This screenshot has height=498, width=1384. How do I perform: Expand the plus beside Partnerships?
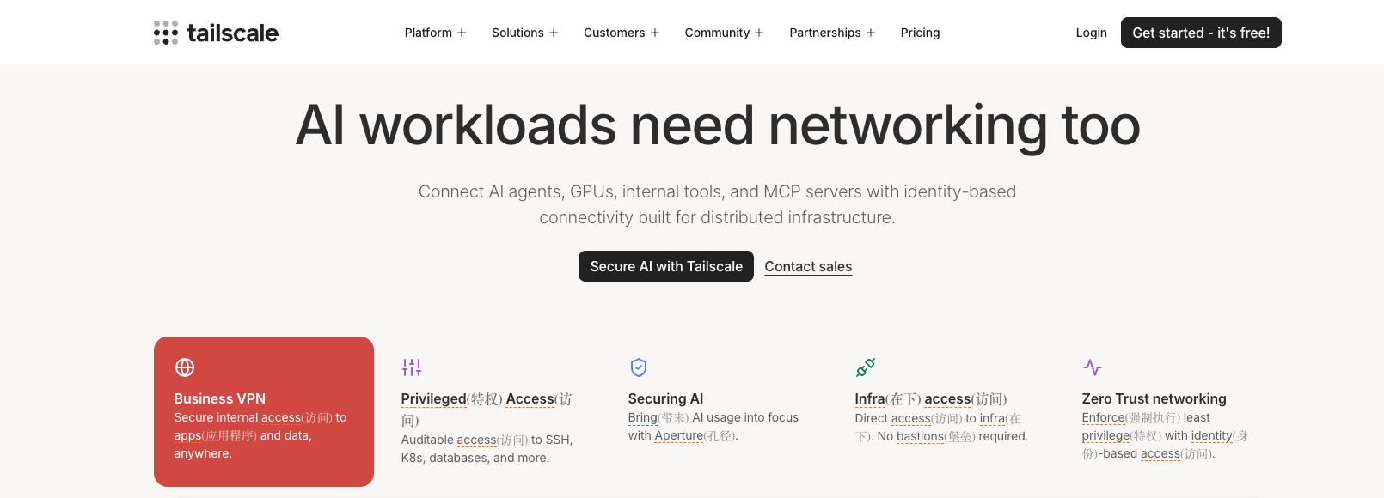click(x=871, y=33)
